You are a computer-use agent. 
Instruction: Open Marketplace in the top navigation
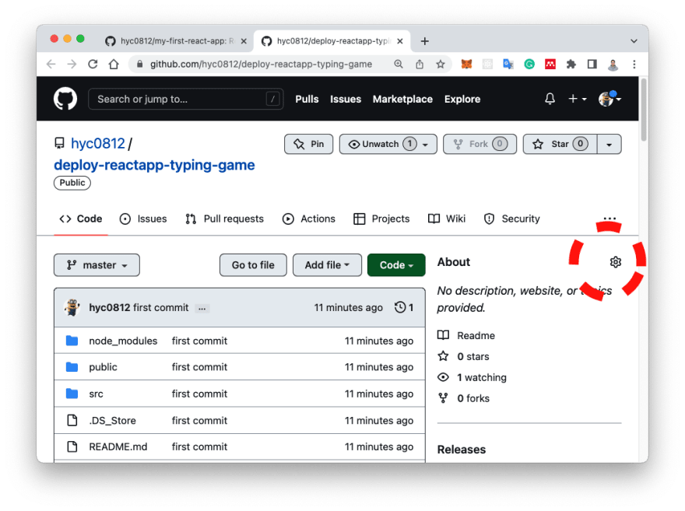click(402, 99)
